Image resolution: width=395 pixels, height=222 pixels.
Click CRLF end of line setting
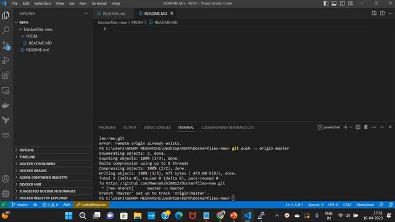coord(347,205)
